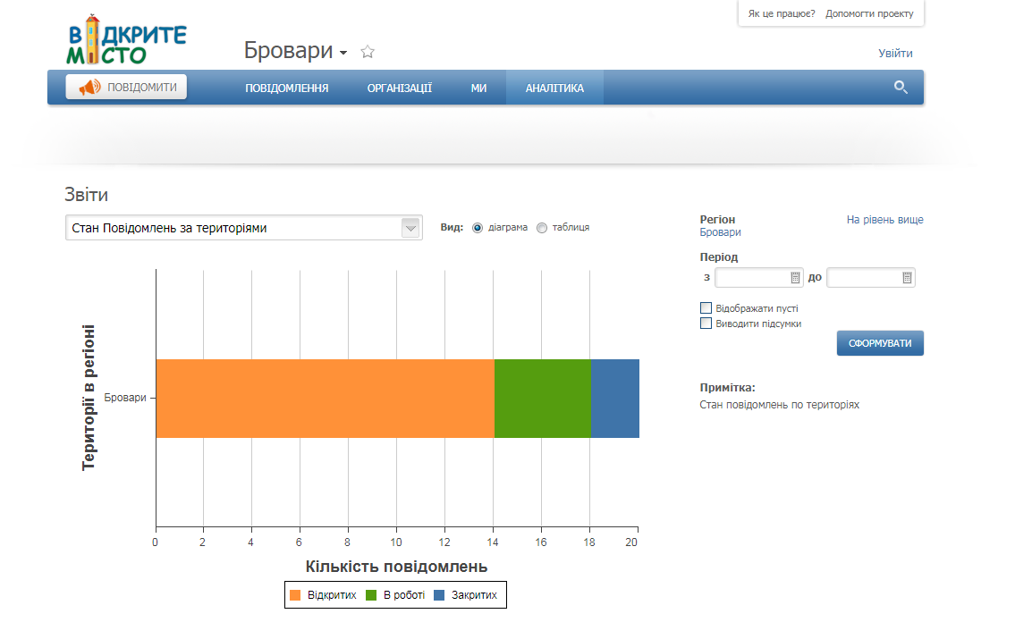Open calendar picker for start date

pyautogui.click(x=795, y=277)
